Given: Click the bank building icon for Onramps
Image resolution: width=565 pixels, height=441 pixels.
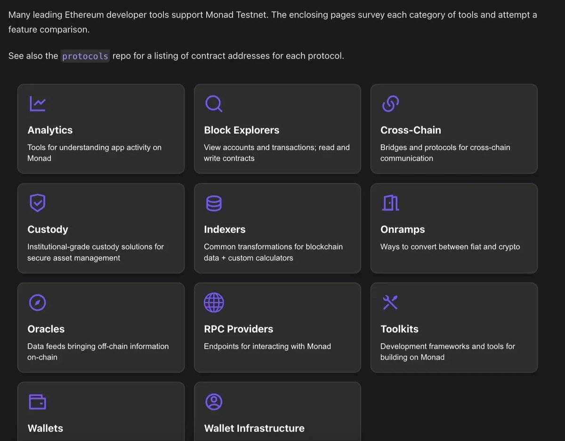Looking at the screenshot, I should (x=390, y=203).
